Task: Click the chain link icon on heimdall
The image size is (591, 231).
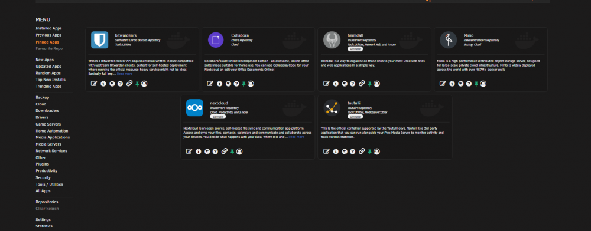Action: click(362, 84)
